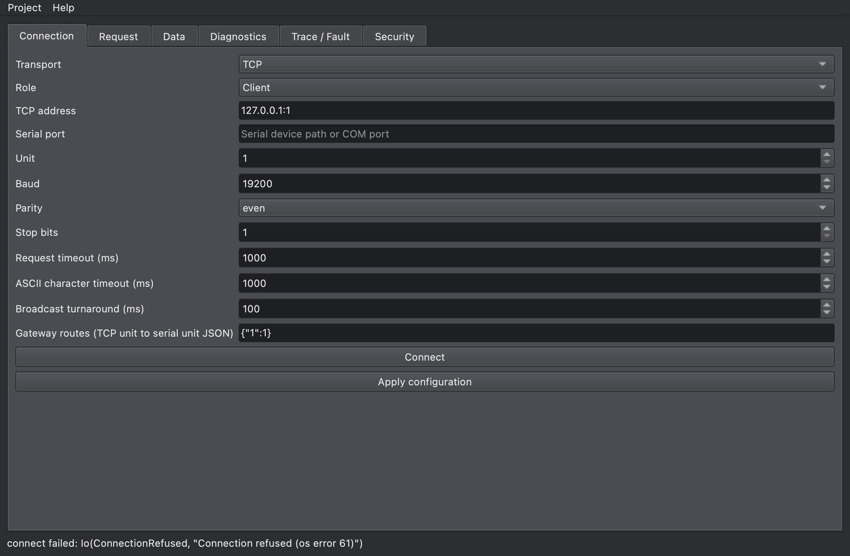Click the Transport label text

click(38, 64)
